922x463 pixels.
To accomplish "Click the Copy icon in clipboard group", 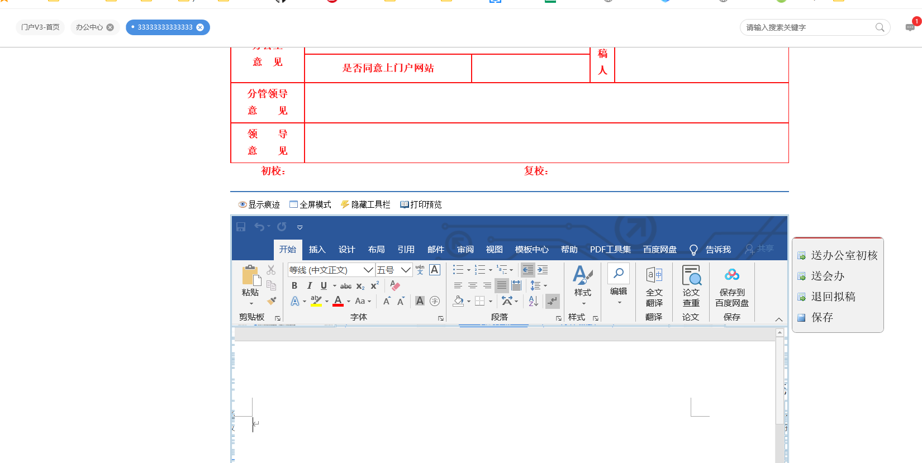I will coord(272,285).
